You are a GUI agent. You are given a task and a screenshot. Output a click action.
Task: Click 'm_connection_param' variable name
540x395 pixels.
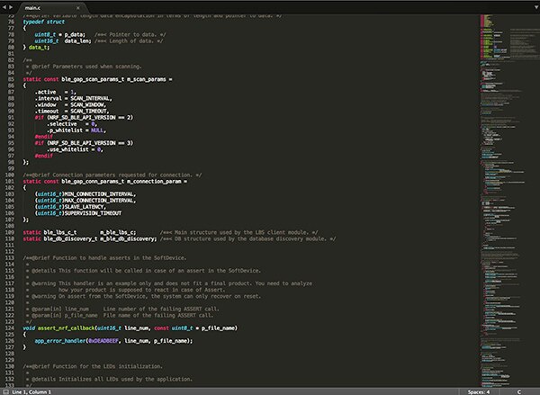[154, 181]
